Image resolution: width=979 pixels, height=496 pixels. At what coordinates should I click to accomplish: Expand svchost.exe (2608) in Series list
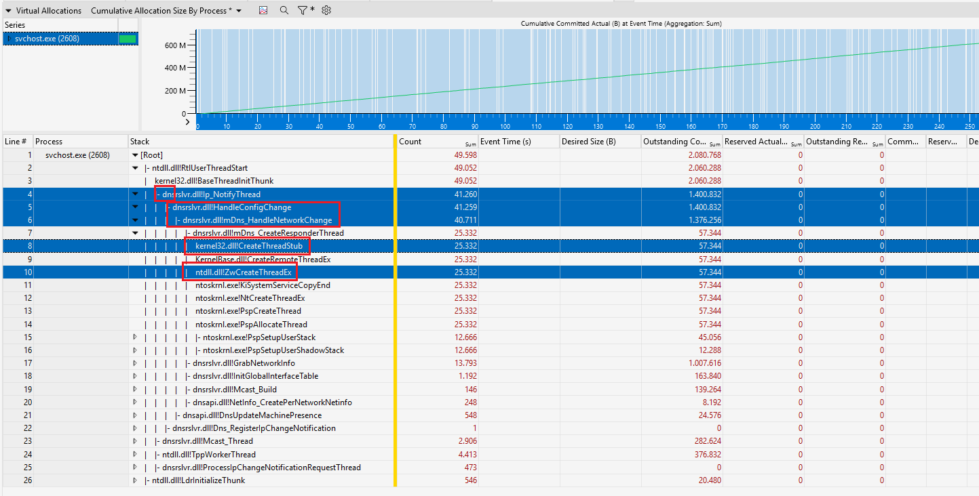coord(9,39)
